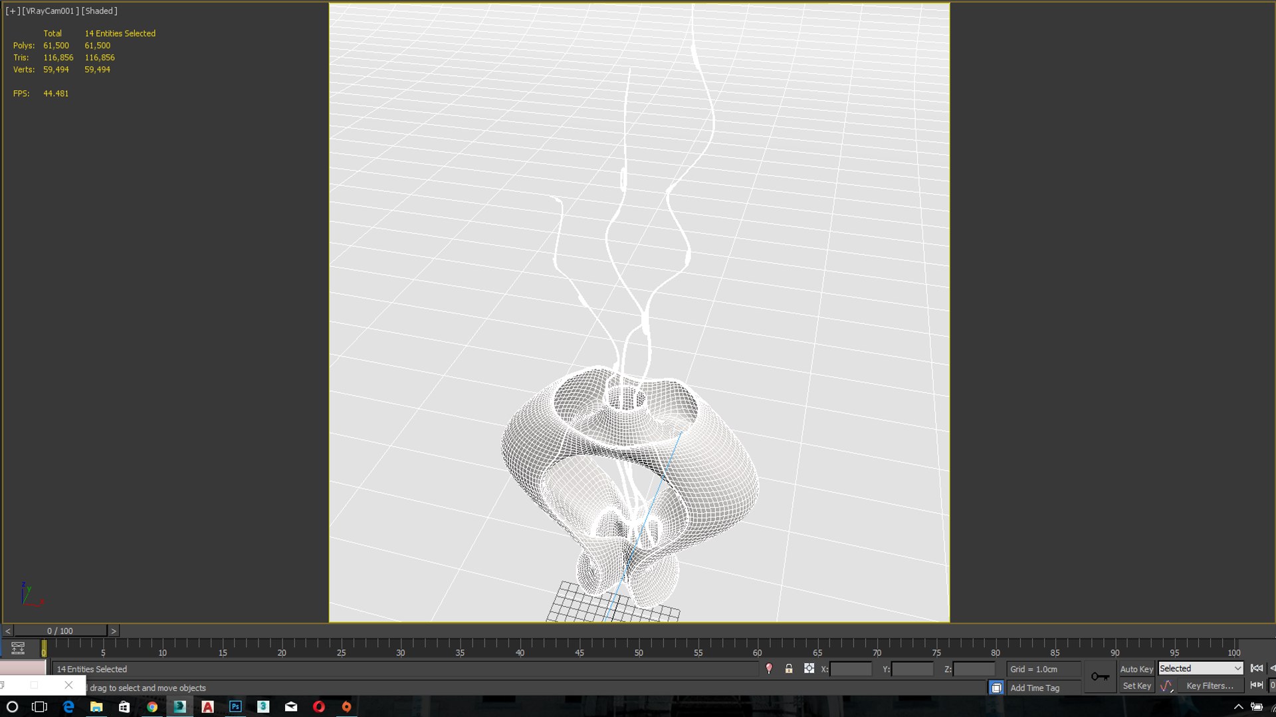Toggle the Selection Lock padlock
The height and width of the screenshot is (717, 1276).
(789, 669)
